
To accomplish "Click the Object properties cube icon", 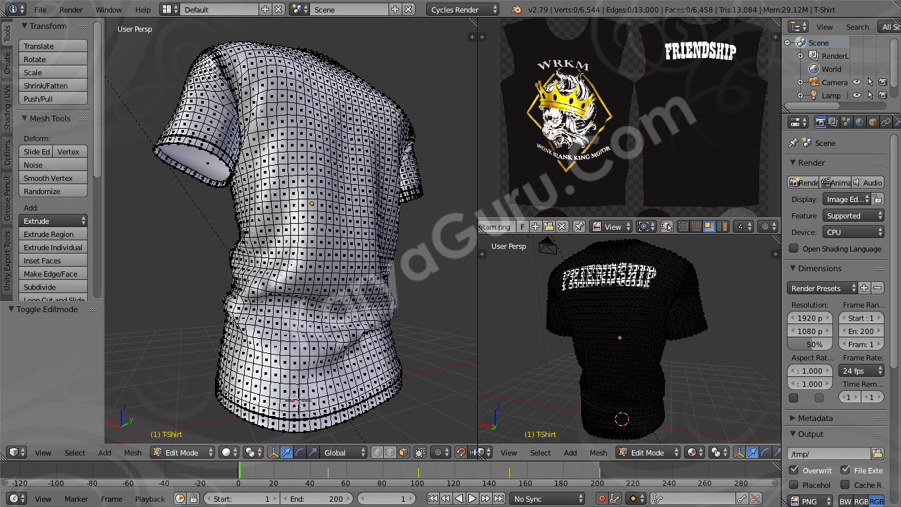I will point(873,122).
